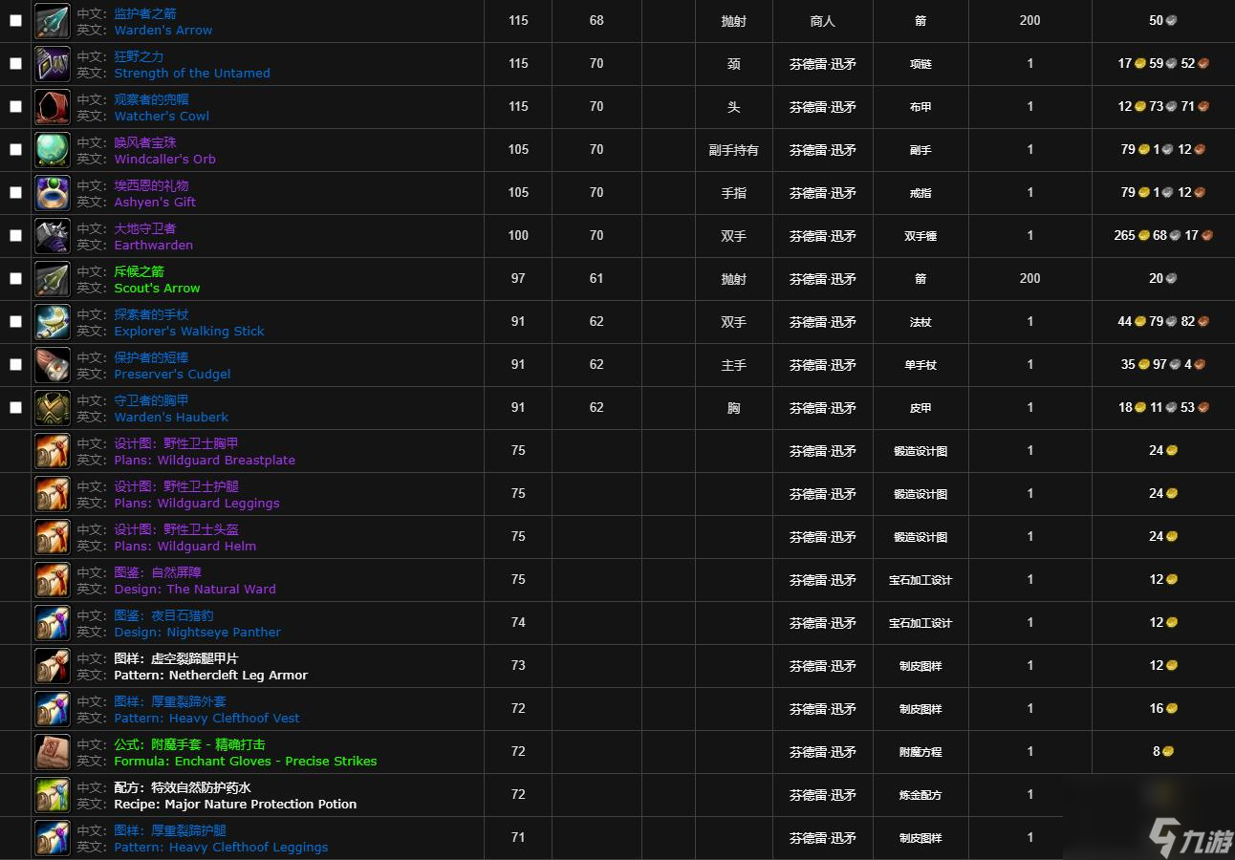Viewport: 1235px width, 860px height.
Task: Open Plans: Wildguard Leggings link
Action: [x=197, y=503]
